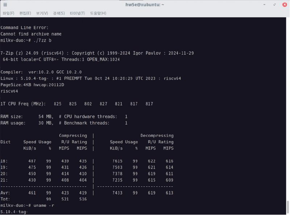Screen dimensions: 290x215
Task: Click the '5.10.4-tag-' kernel output line
Action: click(x=14, y=212)
